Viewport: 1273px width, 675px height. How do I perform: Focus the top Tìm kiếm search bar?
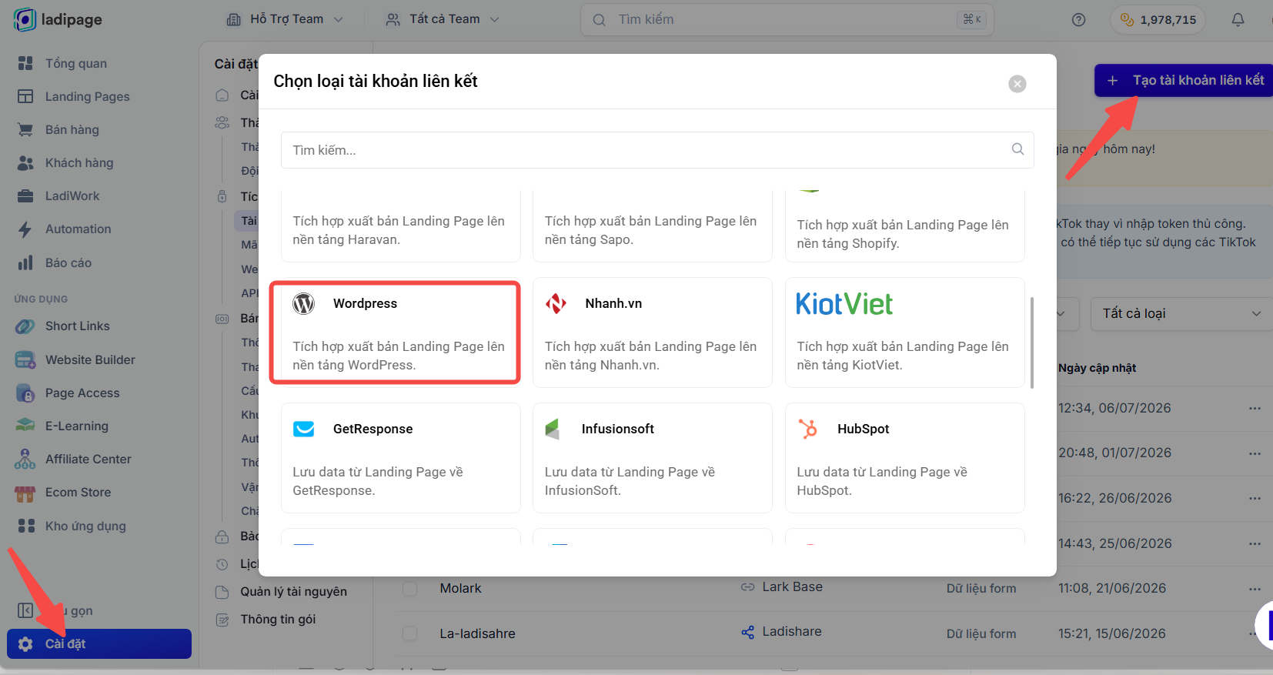tap(787, 19)
